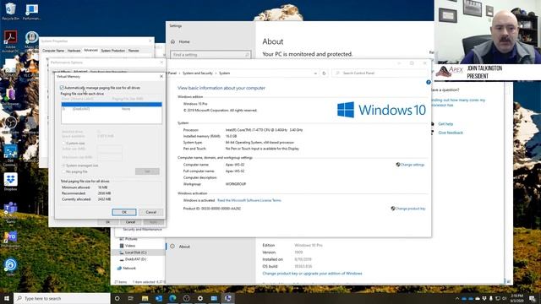Open Cortana circle icon on taskbar

[x=117, y=298]
